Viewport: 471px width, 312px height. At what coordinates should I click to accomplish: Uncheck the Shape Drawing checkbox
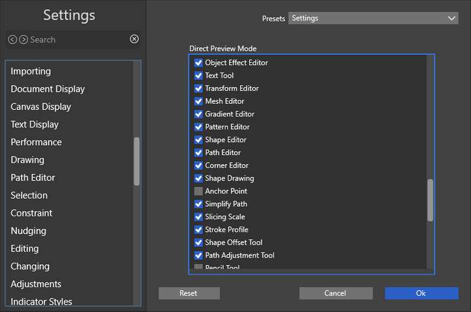pos(198,179)
